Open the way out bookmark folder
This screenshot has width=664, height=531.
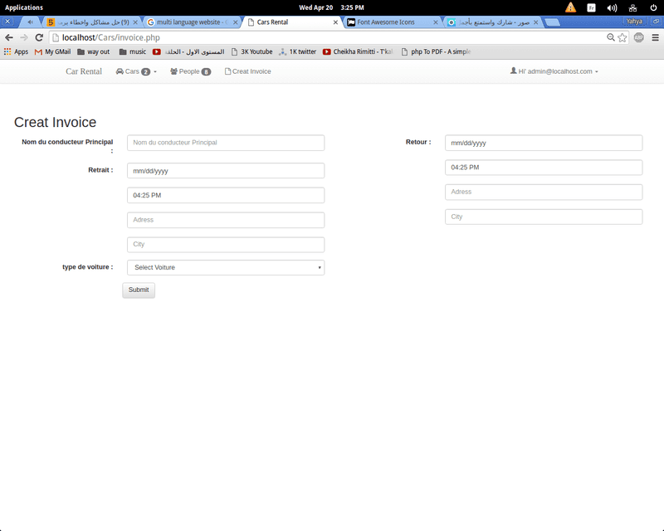[93, 51]
